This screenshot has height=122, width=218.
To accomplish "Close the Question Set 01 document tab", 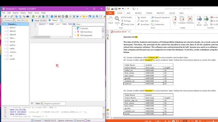I will 129,32.
